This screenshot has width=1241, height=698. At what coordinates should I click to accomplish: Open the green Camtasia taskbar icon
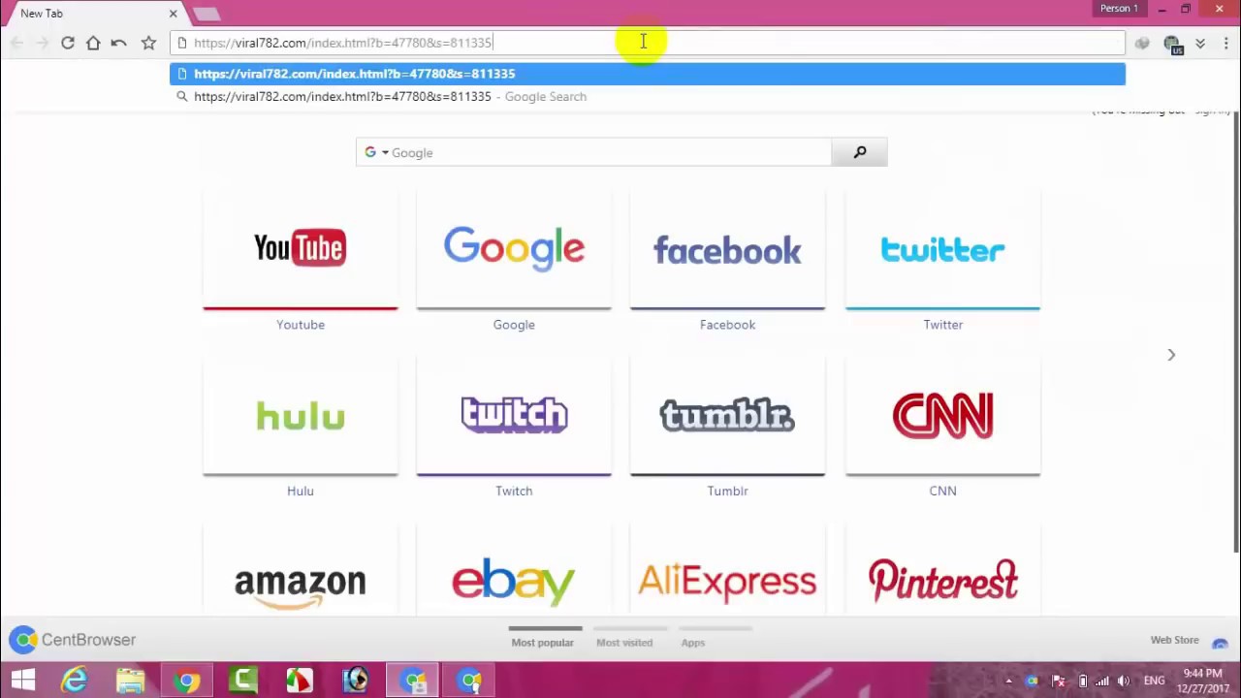pyautogui.click(x=243, y=681)
